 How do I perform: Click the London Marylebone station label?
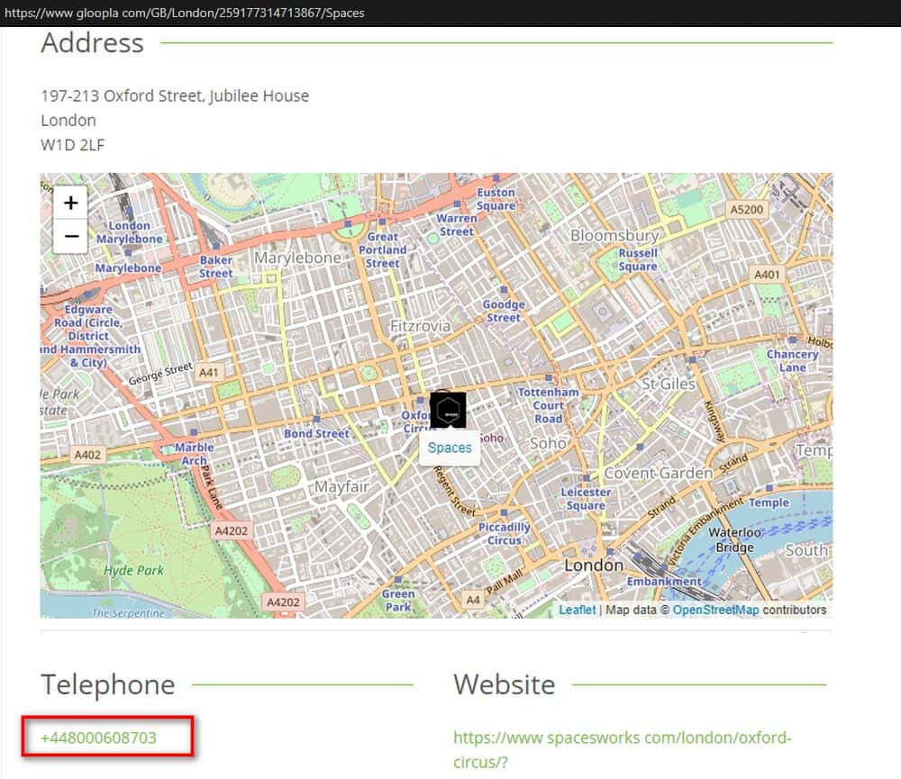pos(129,232)
